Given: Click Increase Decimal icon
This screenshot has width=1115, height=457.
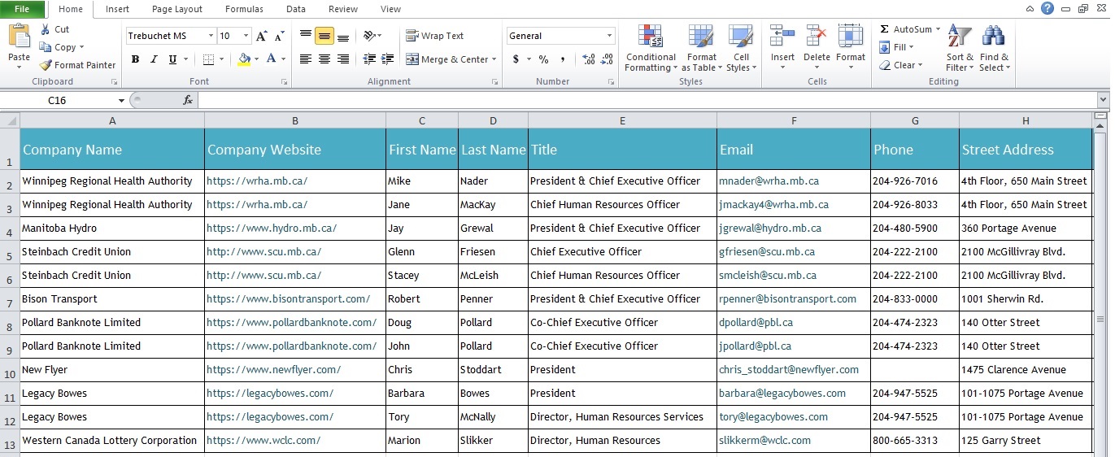Looking at the screenshot, I should (x=590, y=59).
